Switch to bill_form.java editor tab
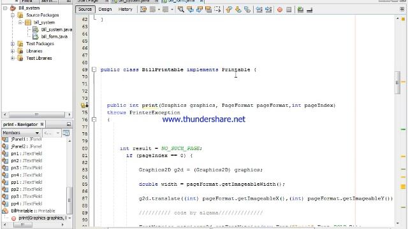Viewport: 408px width, 229px height. 182,1
